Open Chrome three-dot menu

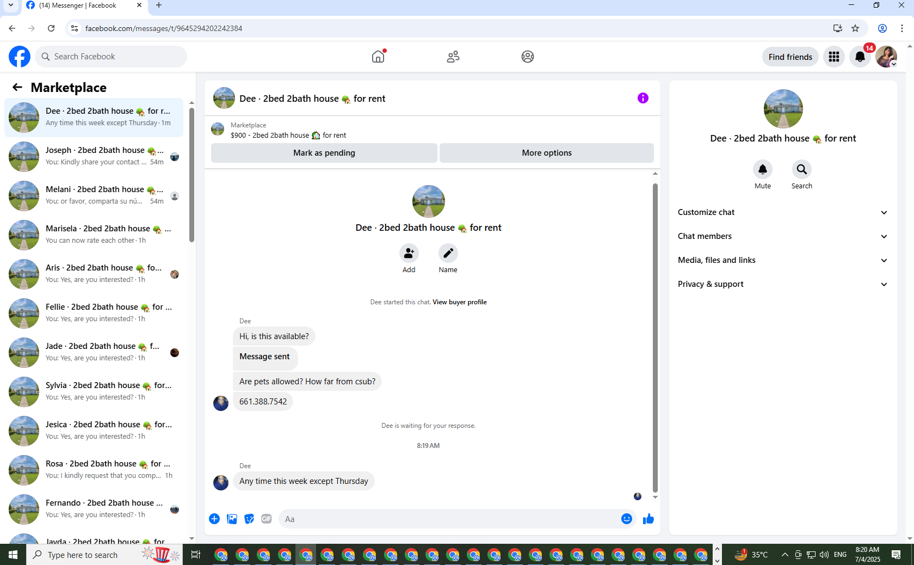(x=902, y=28)
